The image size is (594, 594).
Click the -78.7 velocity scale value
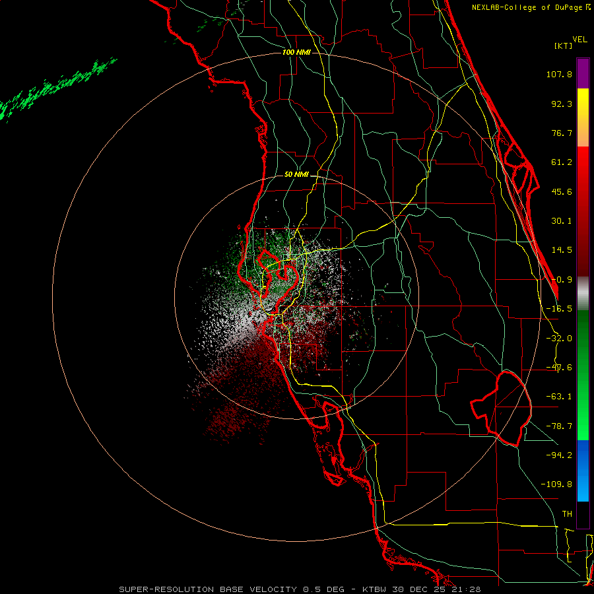pos(559,426)
